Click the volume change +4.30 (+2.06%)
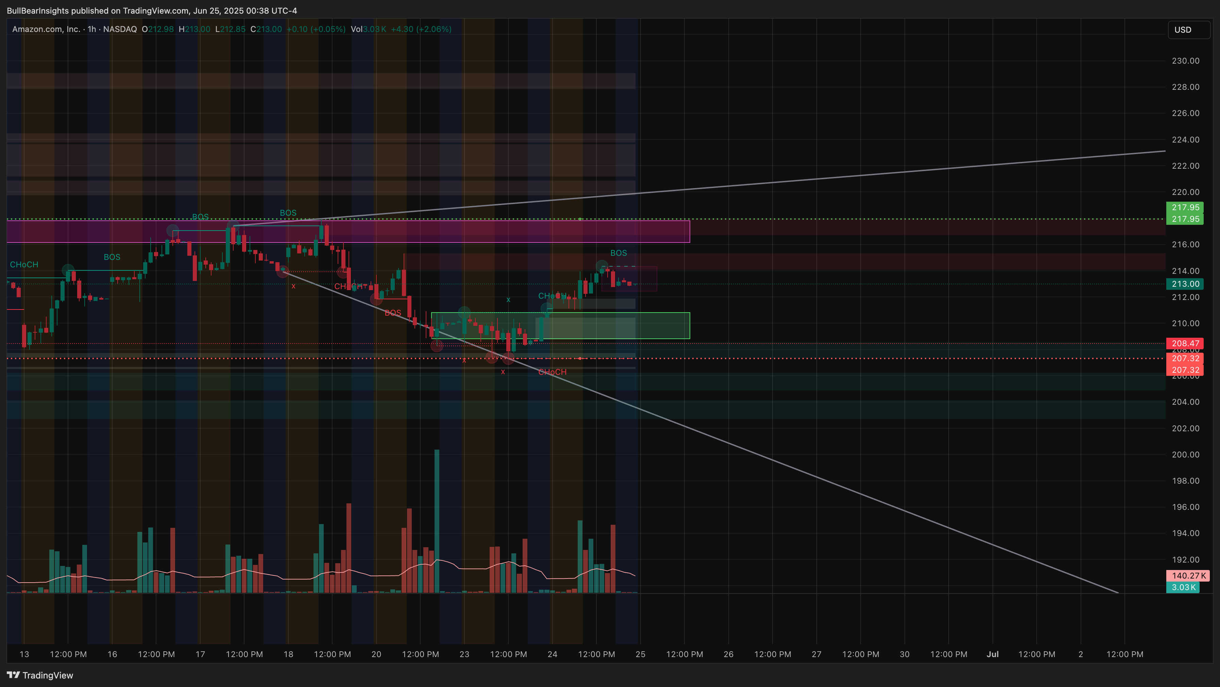This screenshot has height=687, width=1220. click(x=421, y=29)
